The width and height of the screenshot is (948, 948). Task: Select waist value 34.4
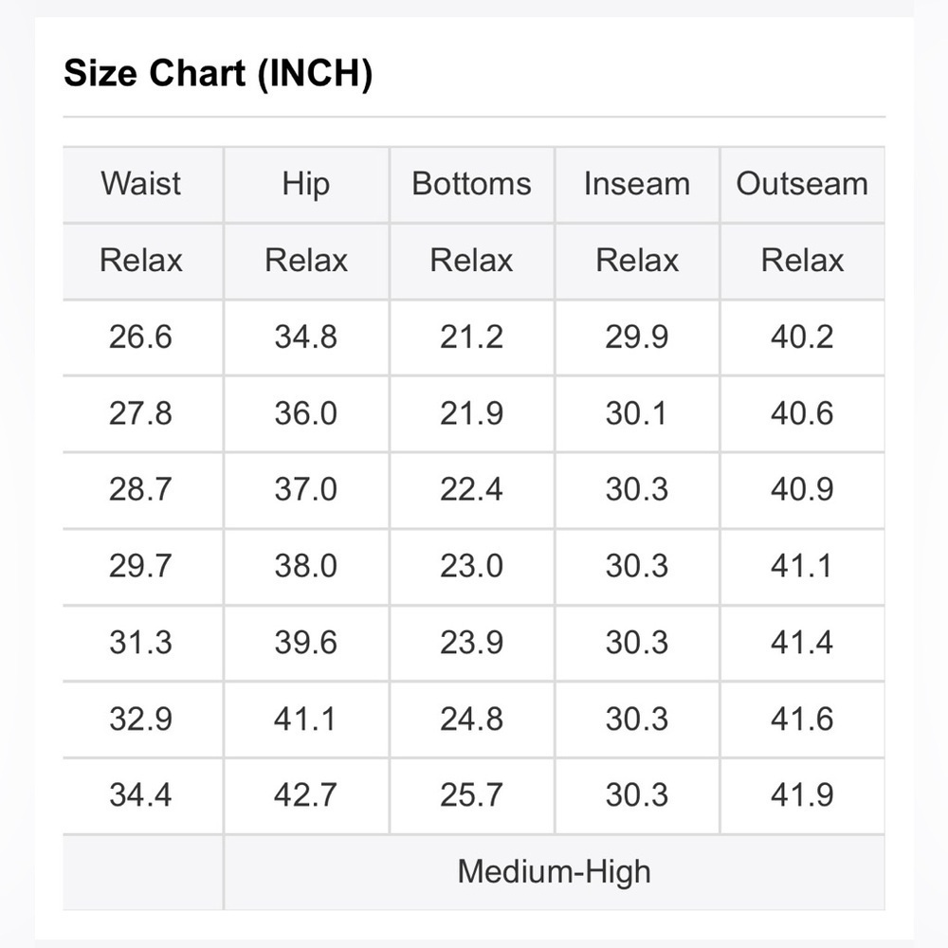(141, 794)
